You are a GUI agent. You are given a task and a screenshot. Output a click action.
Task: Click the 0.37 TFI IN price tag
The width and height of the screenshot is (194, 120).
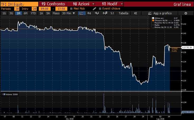coord(187,48)
